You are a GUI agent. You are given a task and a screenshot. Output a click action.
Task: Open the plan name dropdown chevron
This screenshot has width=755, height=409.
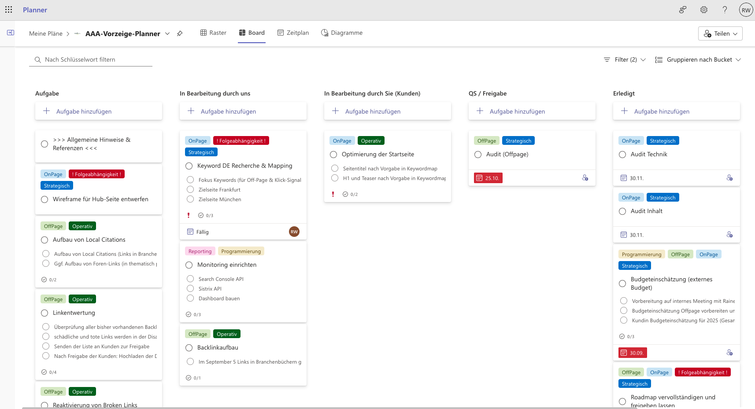[167, 33]
